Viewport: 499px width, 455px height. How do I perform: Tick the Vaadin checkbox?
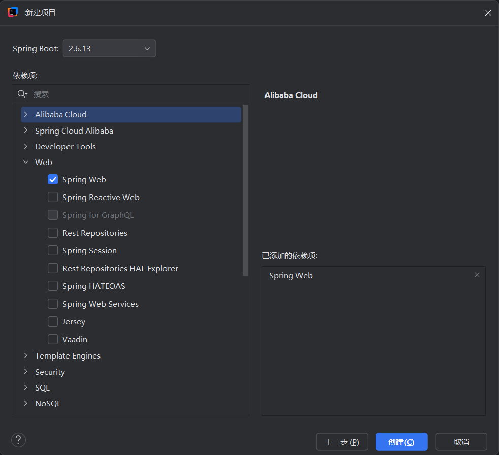pyautogui.click(x=53, y=339)
